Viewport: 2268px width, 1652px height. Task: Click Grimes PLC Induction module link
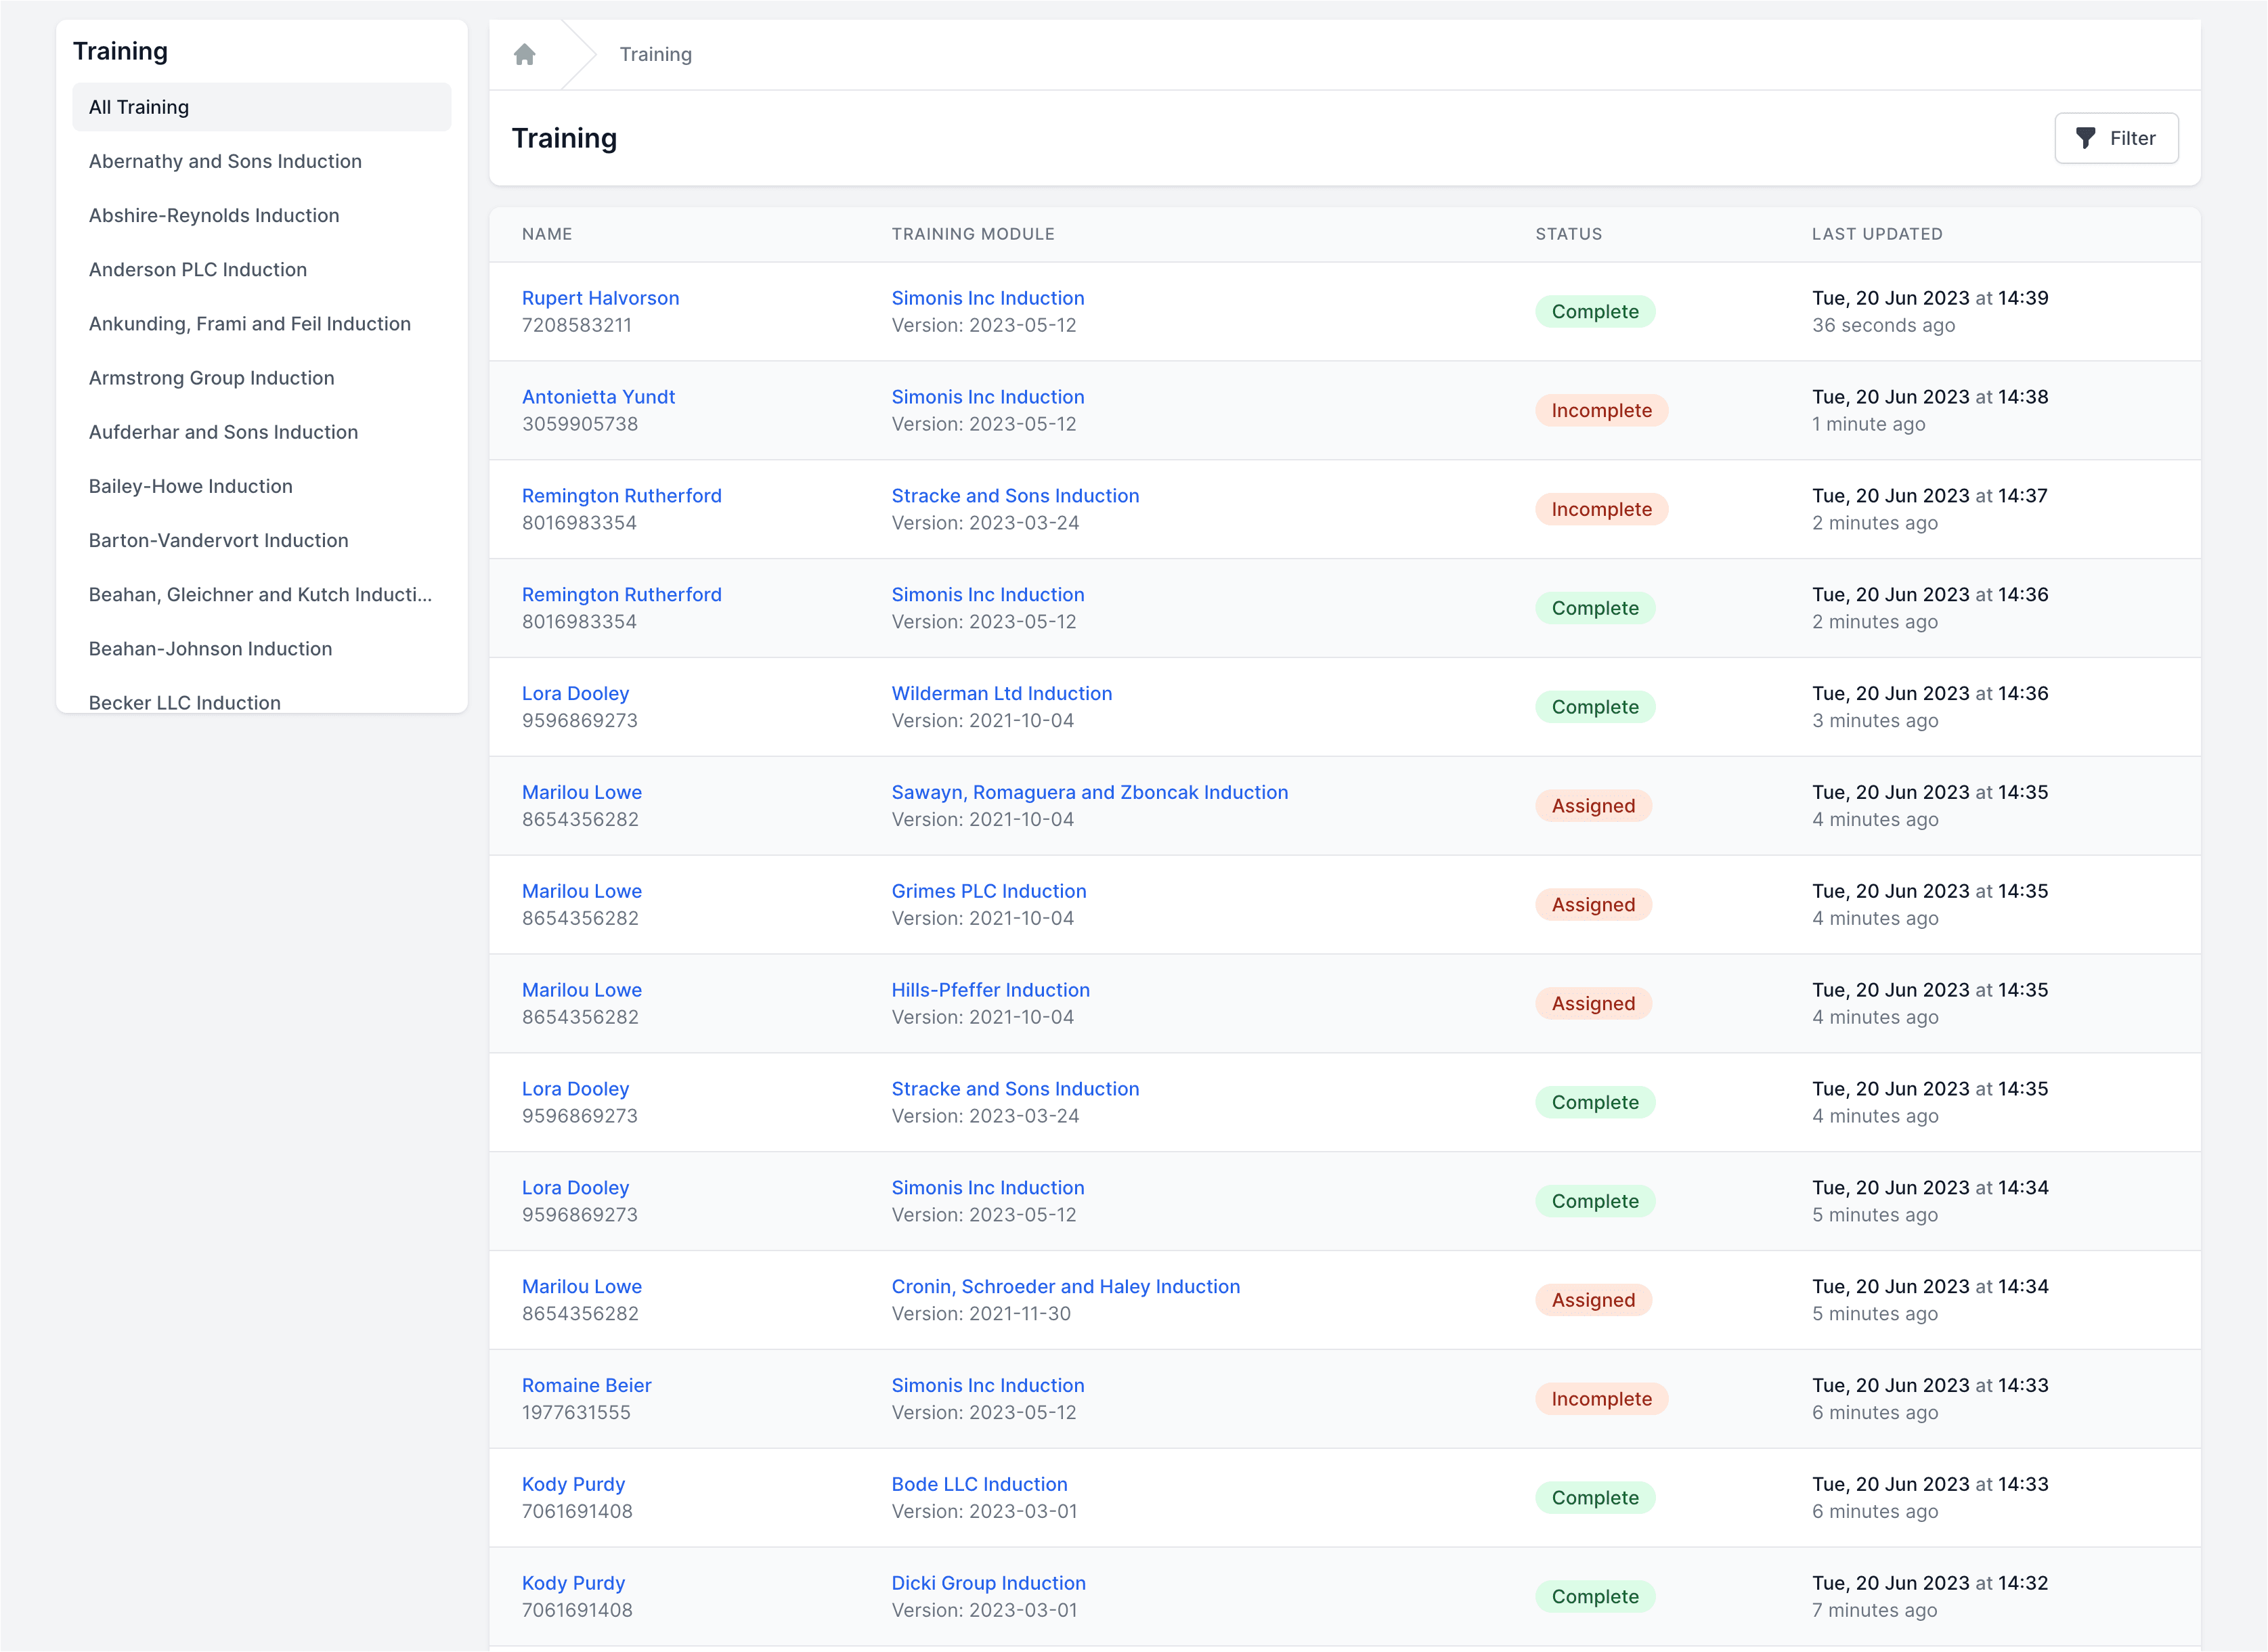(988, 891)
